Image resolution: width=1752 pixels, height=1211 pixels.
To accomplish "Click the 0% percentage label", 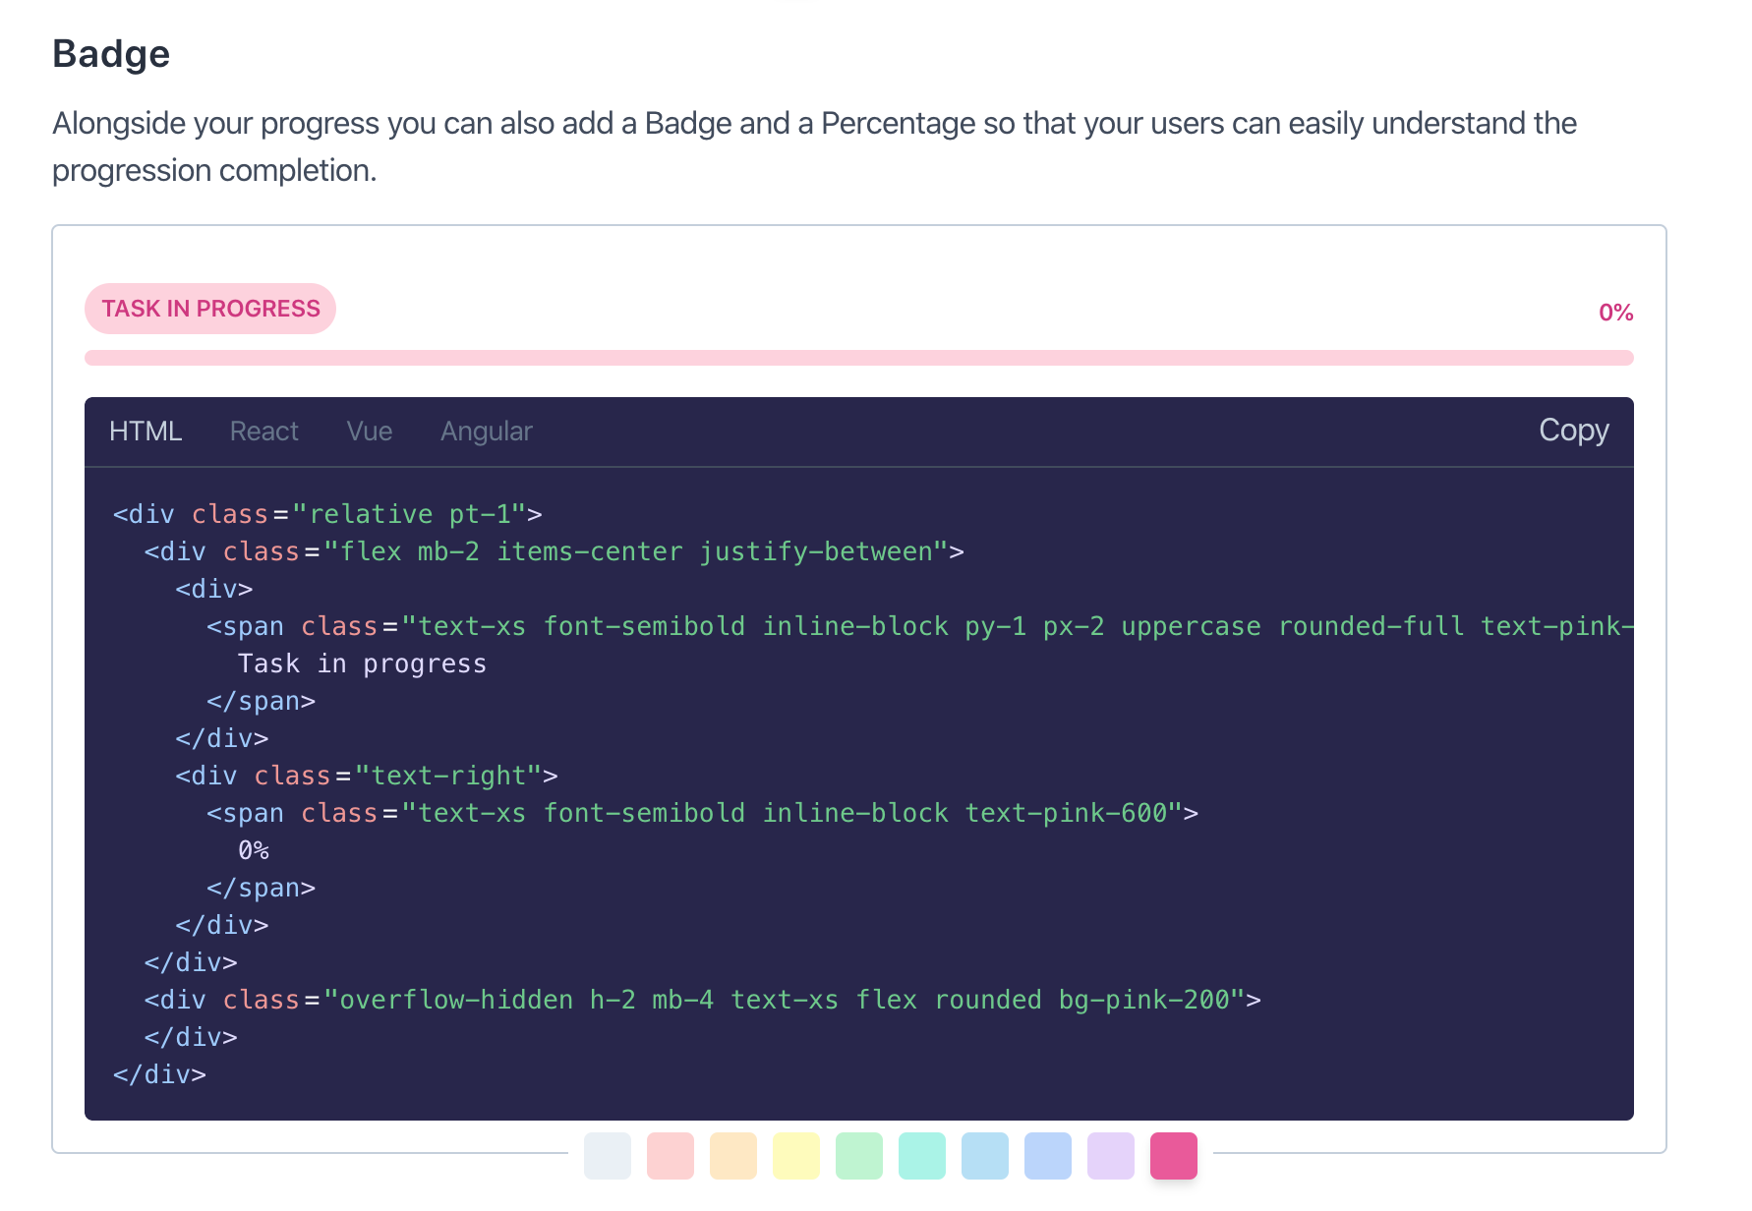I will pos(1615,312).
